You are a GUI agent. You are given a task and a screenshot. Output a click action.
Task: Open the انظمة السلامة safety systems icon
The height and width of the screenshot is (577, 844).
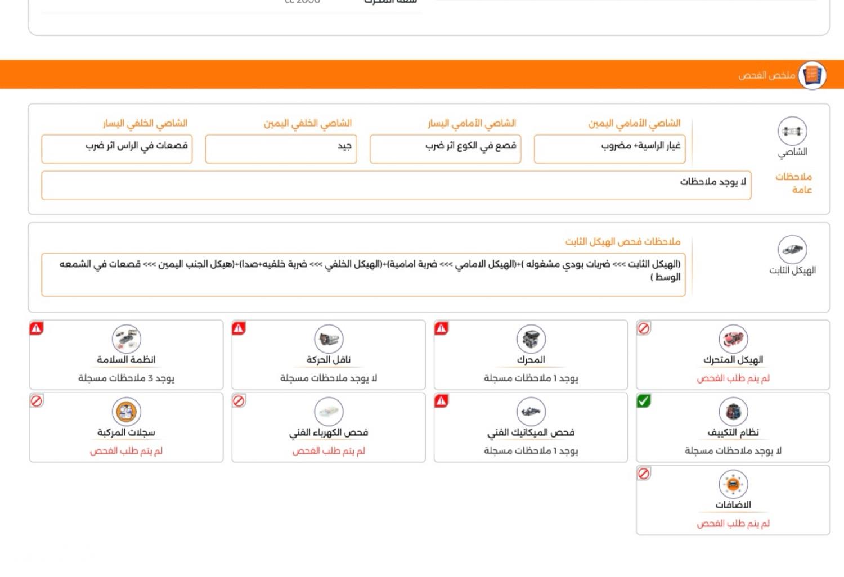pos(126,339)
